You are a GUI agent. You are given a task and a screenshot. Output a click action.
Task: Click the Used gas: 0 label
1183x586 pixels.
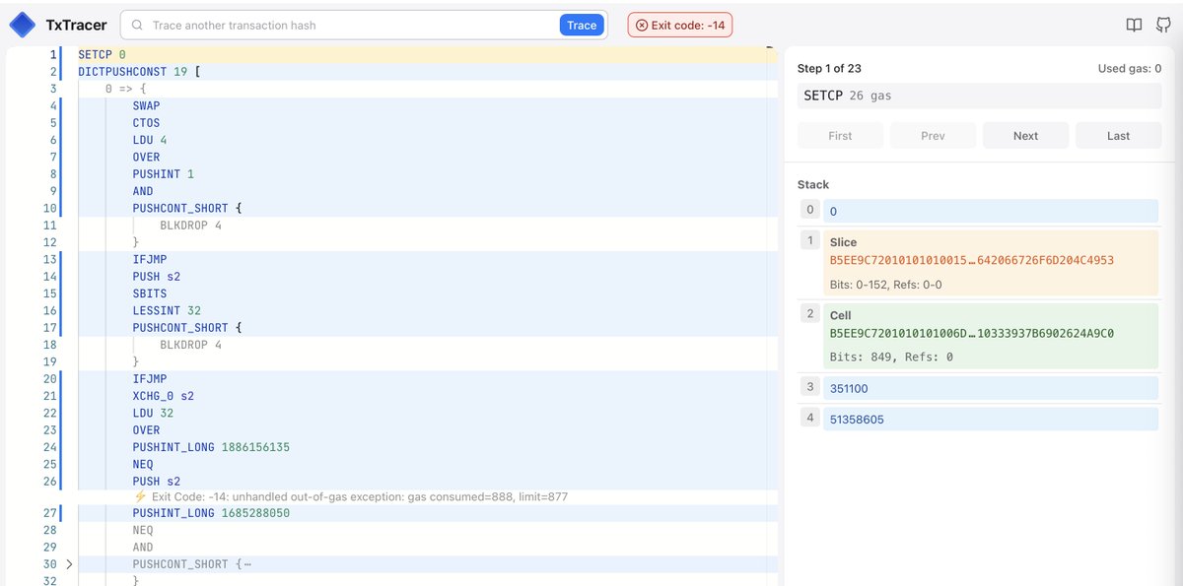point(1130,68)
